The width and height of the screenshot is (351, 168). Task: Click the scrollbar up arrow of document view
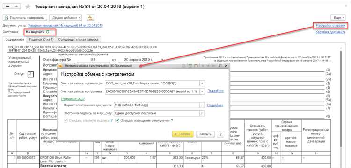point(341,48)
